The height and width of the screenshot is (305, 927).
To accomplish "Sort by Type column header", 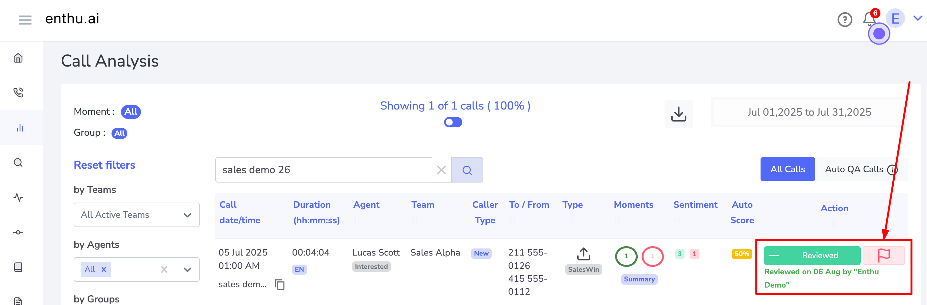I will point(572,205).
